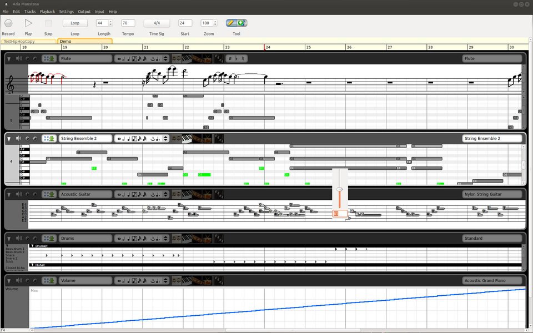Mute the Volume track
The width and height of the screenshot is (533, 333).
19,281
